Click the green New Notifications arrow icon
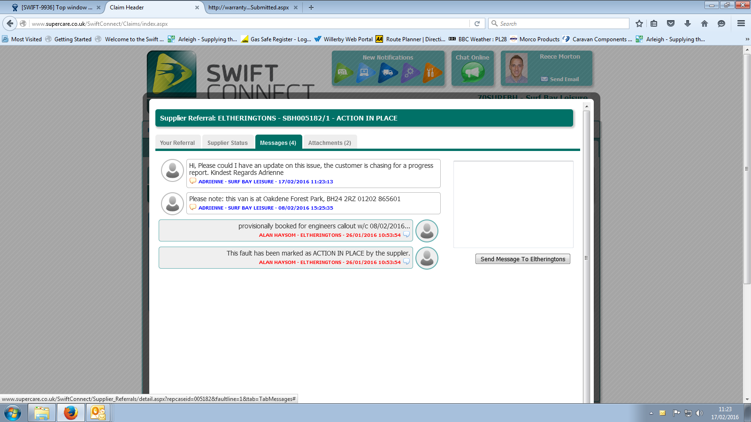The height and width of the screenshot is (422, 751). [x=343, y=73]
